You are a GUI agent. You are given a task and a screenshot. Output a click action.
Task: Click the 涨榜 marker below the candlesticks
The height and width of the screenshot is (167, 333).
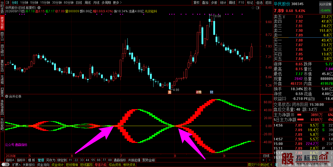click(x=199, y=92)
